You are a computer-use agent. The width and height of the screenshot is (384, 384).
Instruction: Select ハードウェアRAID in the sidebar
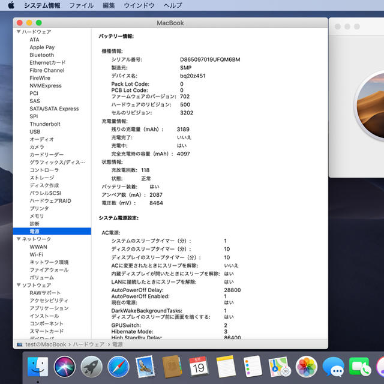(x=50, y=201)
